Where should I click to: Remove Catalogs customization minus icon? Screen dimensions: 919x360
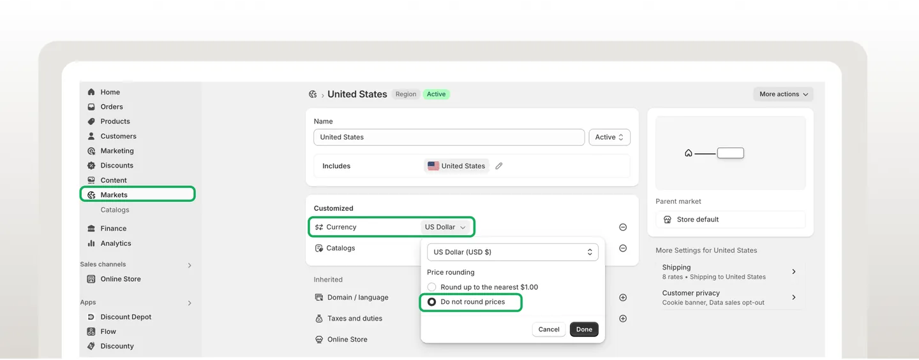(x=623, y=248)
